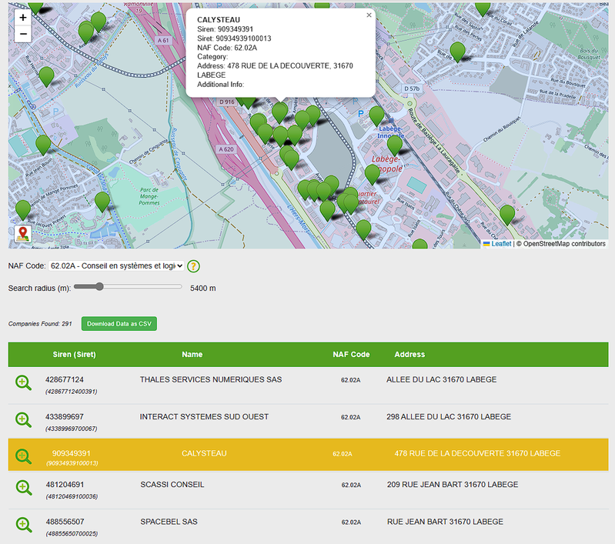Click the Siren (Siret) column header

74,355
